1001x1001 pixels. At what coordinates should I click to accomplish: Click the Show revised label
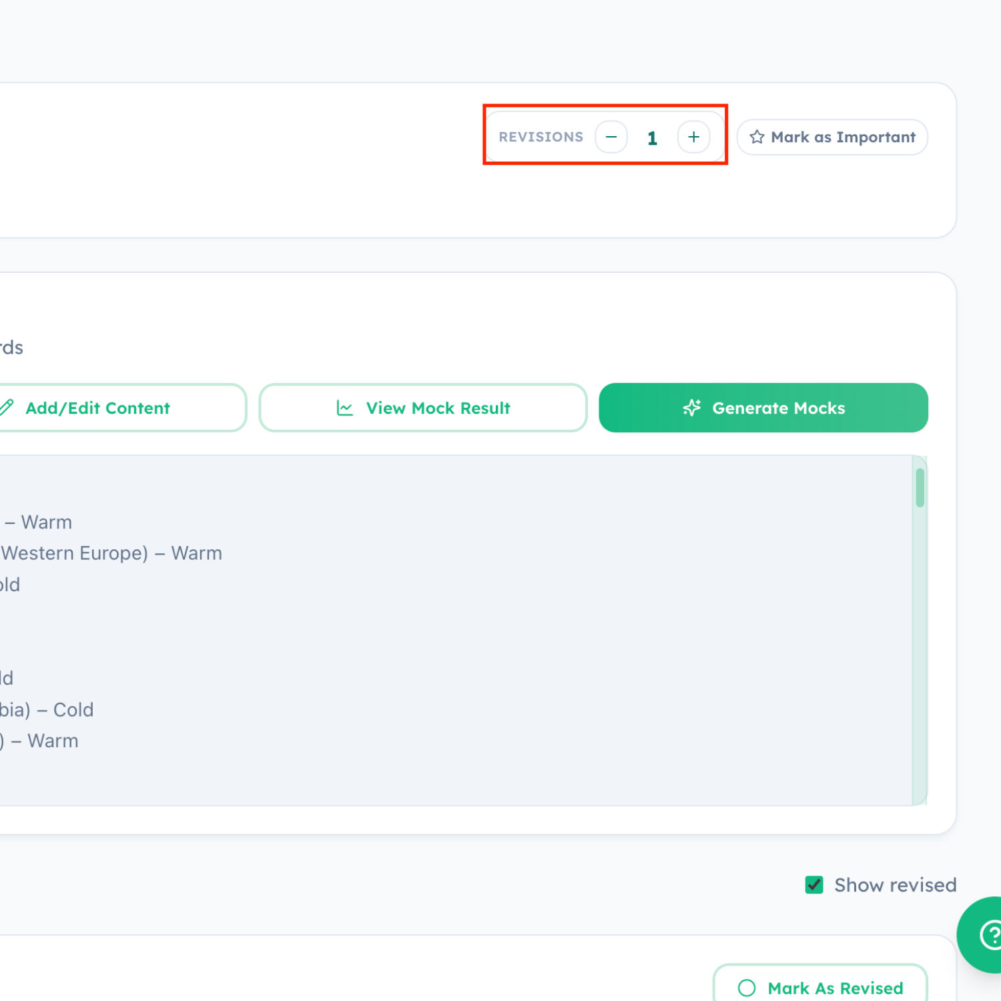click(895, 885)
